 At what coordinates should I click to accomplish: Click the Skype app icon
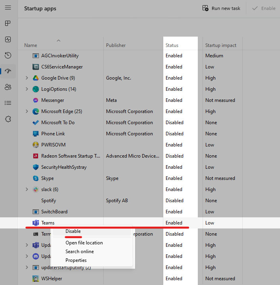click(x=35, y=178)
